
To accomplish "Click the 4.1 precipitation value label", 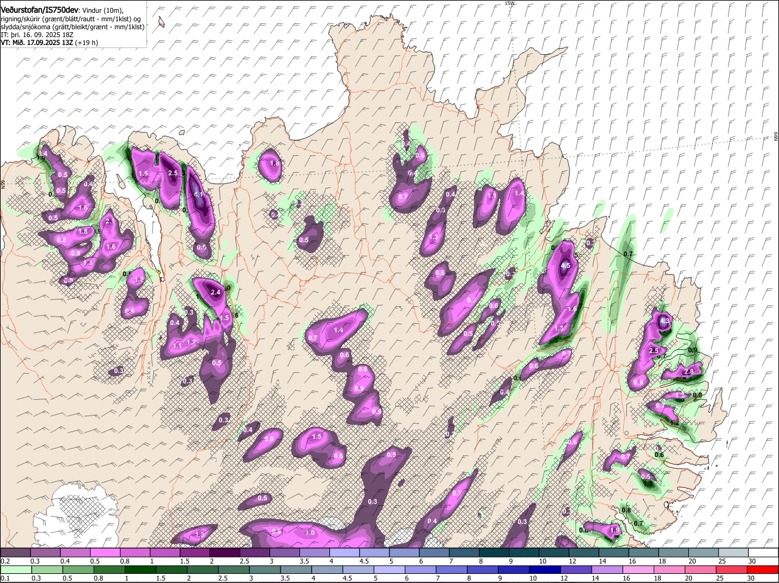I will pos(198,195).
